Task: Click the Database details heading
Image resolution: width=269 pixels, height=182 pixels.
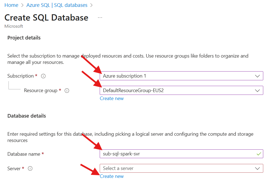Action: pos(27,116)
